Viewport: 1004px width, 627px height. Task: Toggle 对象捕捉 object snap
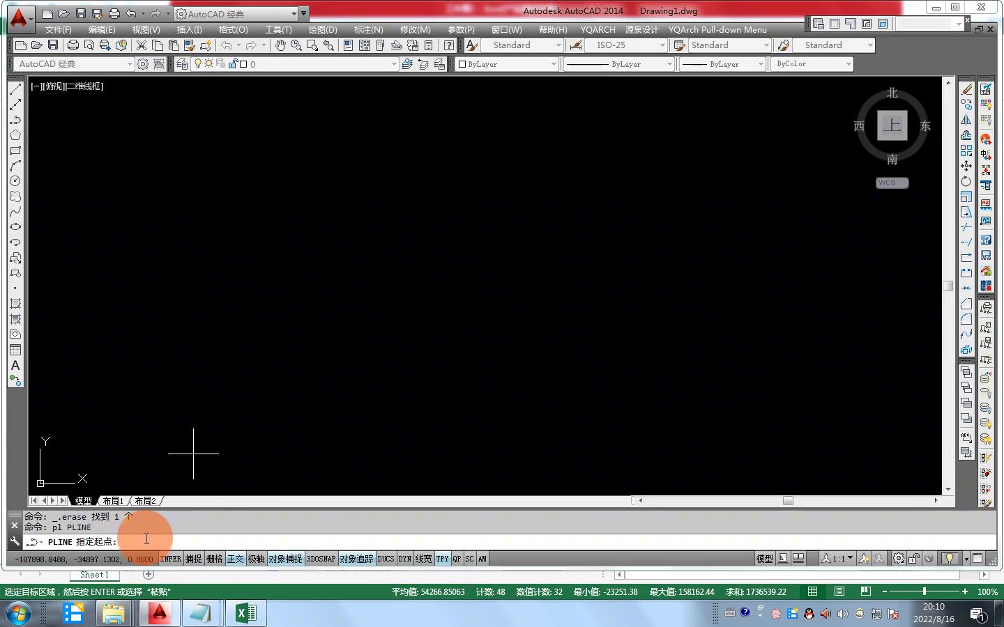pos(285,559)
